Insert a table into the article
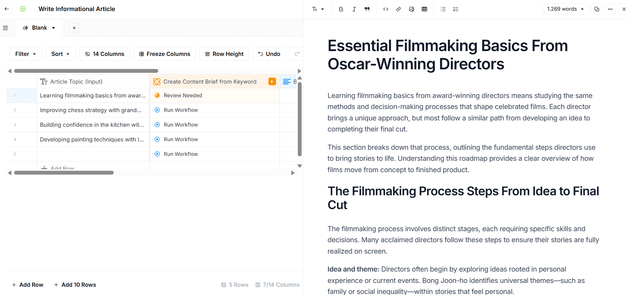Viewport: 626px width, 295px height. click(424, 9)
